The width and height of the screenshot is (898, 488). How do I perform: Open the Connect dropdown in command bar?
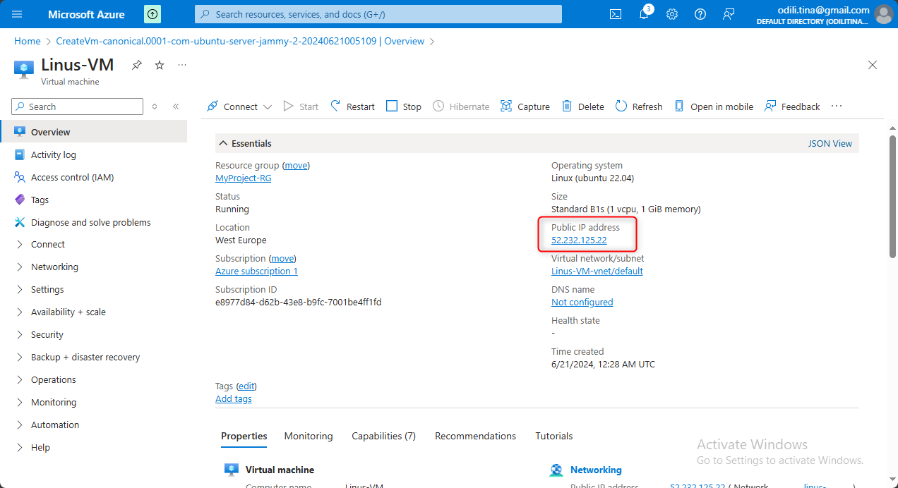239,106
